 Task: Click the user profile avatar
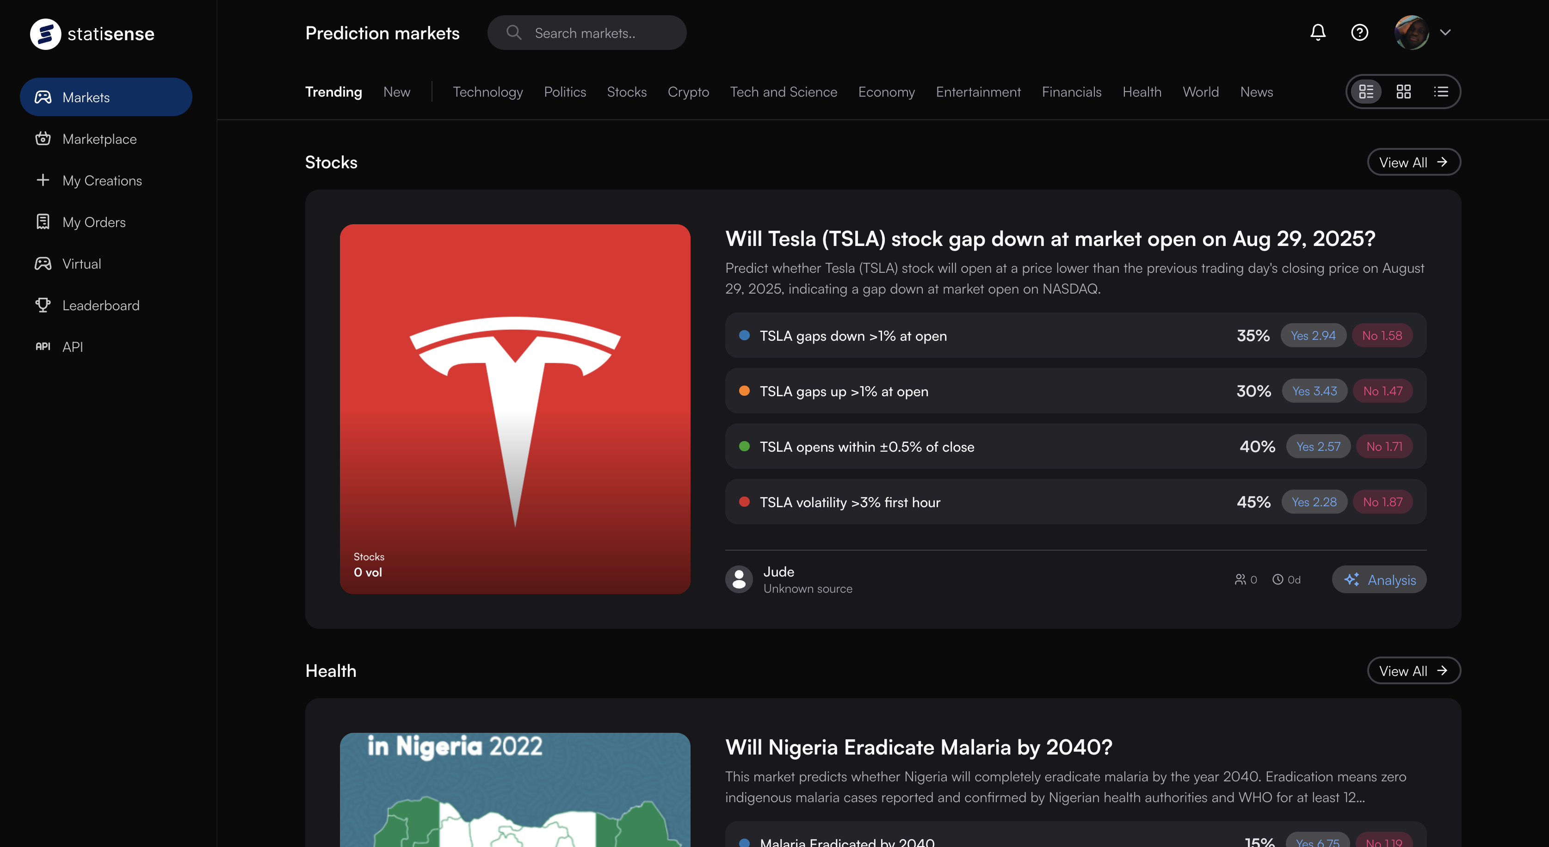pos(1411,32)
